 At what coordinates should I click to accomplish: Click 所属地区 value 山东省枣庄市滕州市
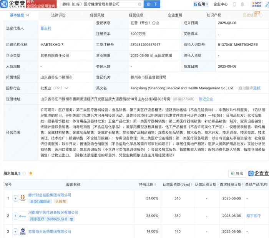pos(56,77)
